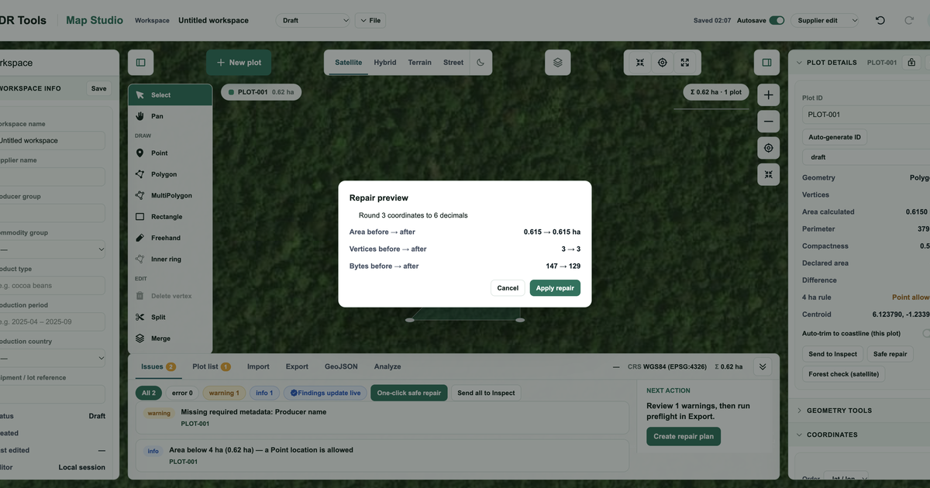
Task: Open the Import tab
Action: [x=258, y=367]
